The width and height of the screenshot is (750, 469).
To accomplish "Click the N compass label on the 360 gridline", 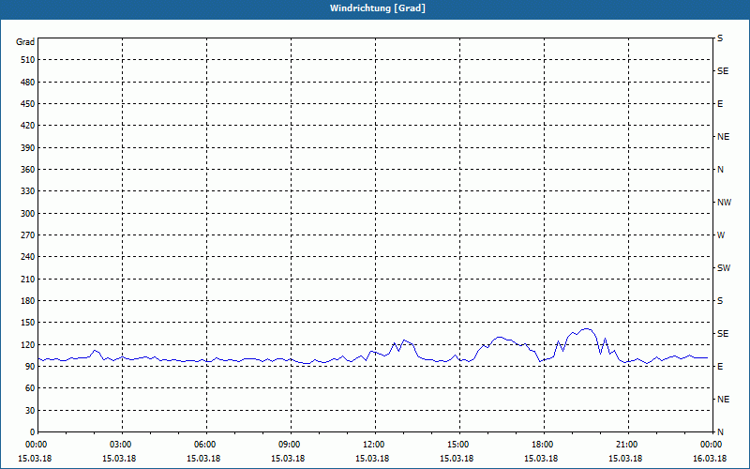I will click(x=720, y=170).
